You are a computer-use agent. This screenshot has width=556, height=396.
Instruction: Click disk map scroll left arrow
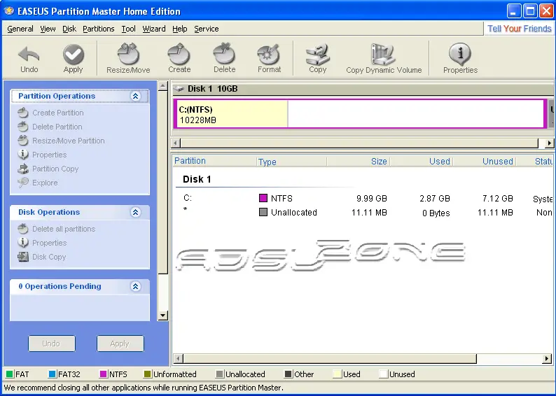[176, 143]
